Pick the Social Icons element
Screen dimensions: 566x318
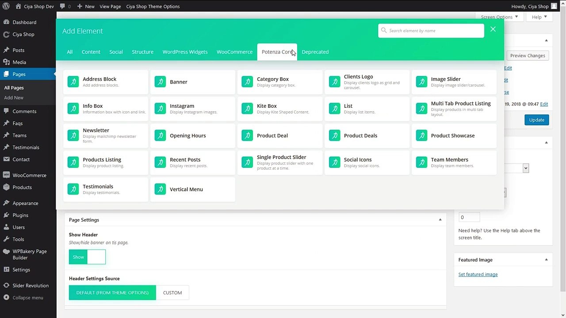(367, 162)
